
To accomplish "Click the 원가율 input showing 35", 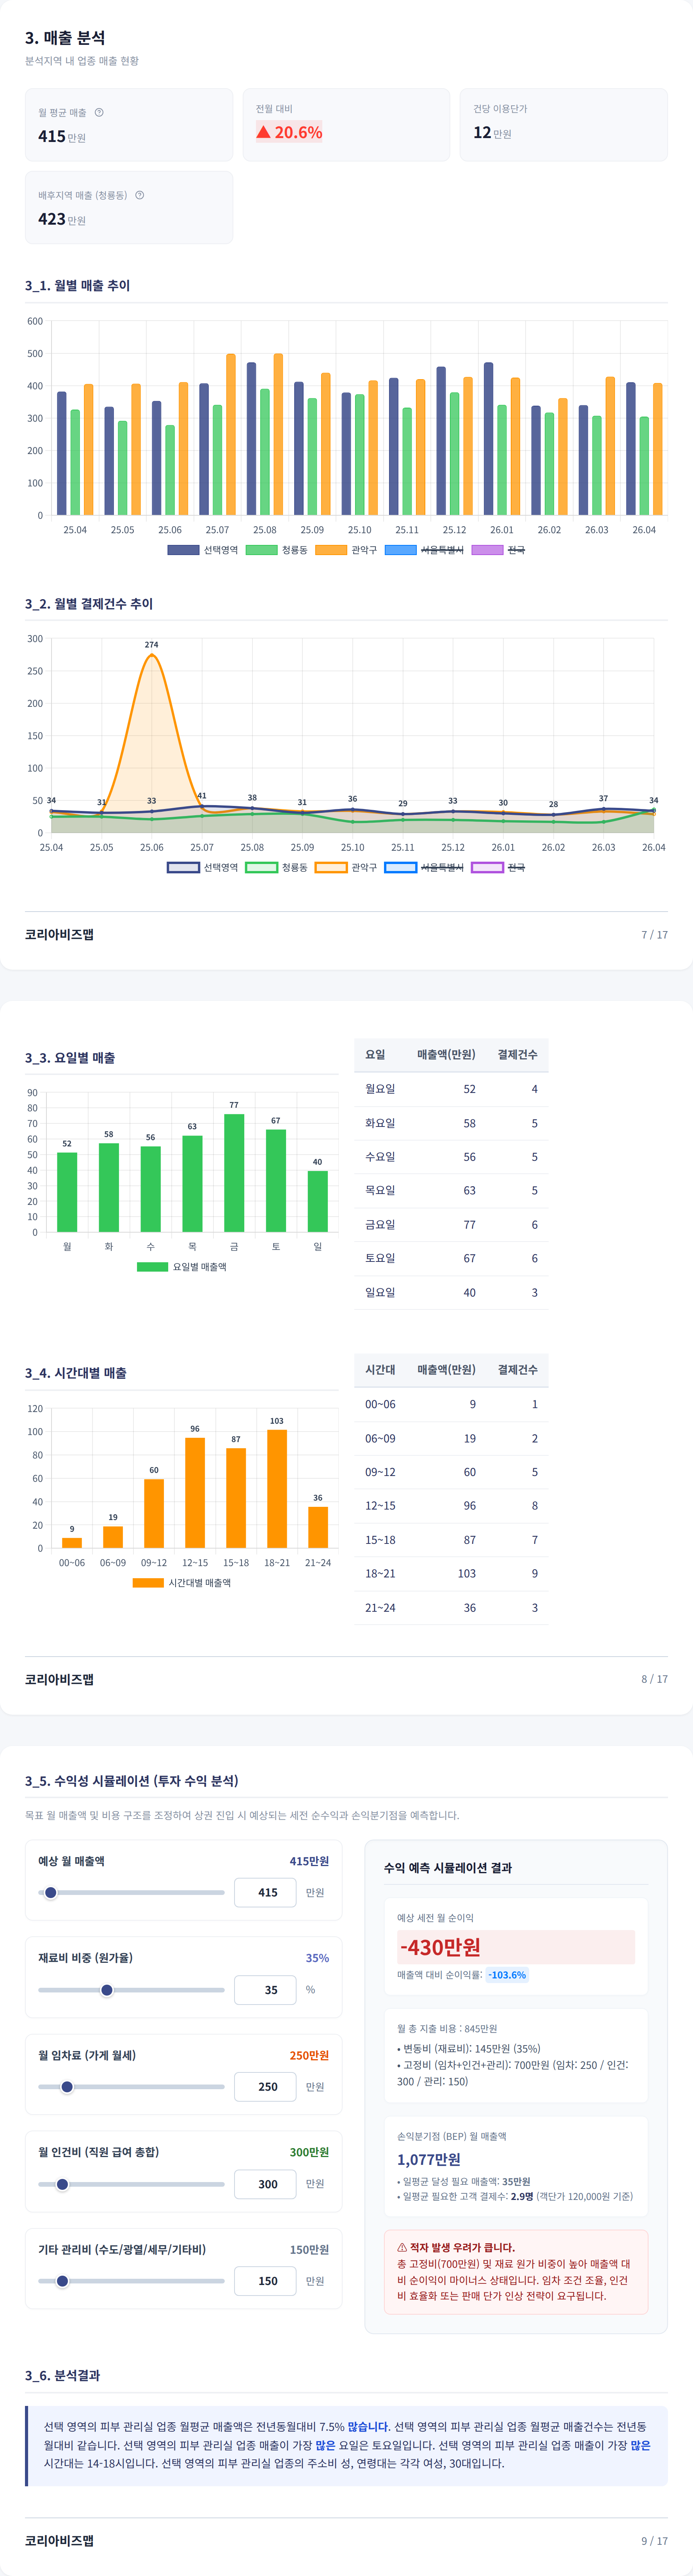I will point(265,1990).
